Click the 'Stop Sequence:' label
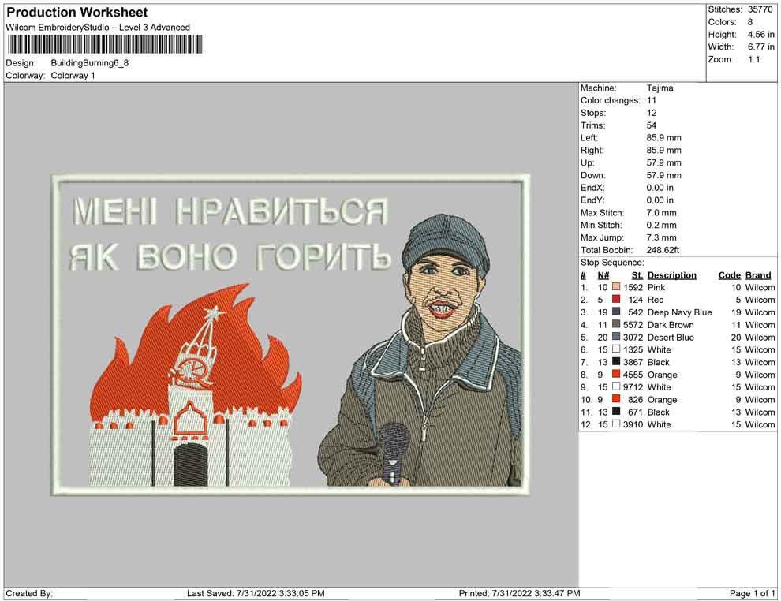The width and height of the screenshot is (781, 601). point(612,263)
